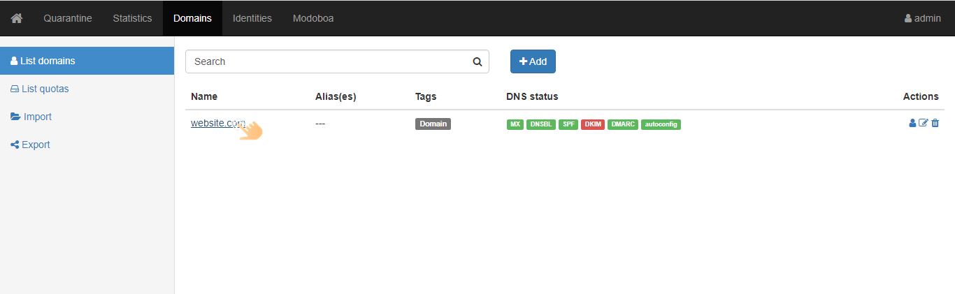
Task: Click the home icon in navbar
Action: 17,18
